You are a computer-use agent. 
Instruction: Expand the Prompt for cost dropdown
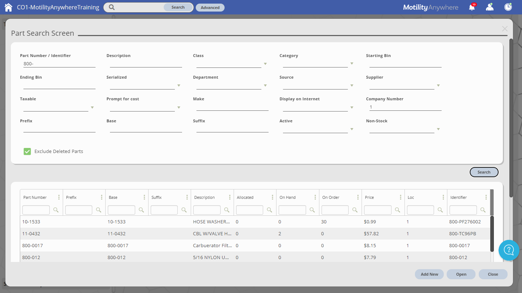(178, 108)
